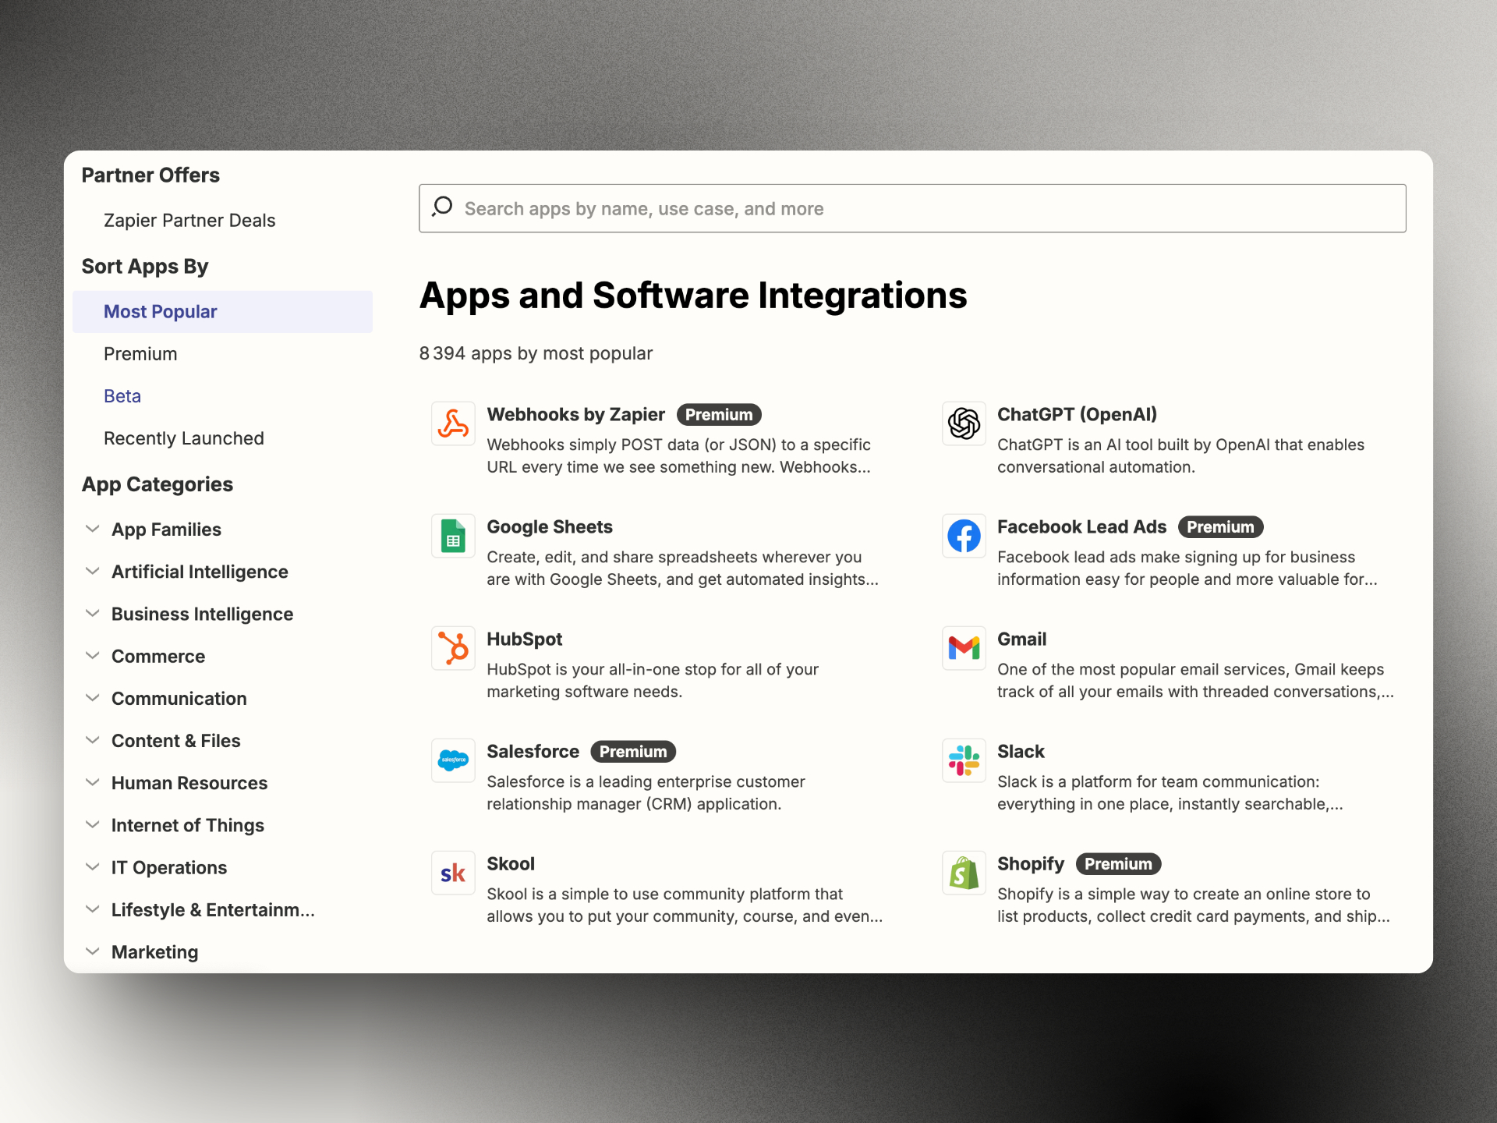Expand the Communication category chevron
Screen dimensions: 1497x1123
click(92, 697)
